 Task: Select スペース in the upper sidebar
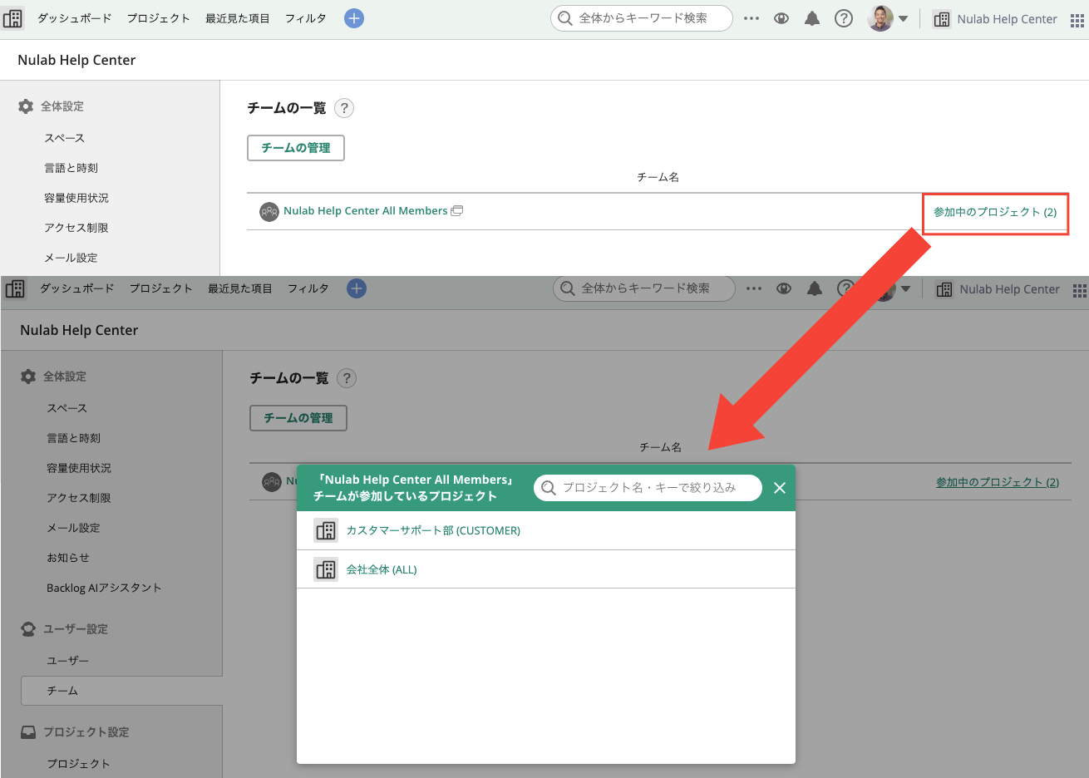(65, 138)
